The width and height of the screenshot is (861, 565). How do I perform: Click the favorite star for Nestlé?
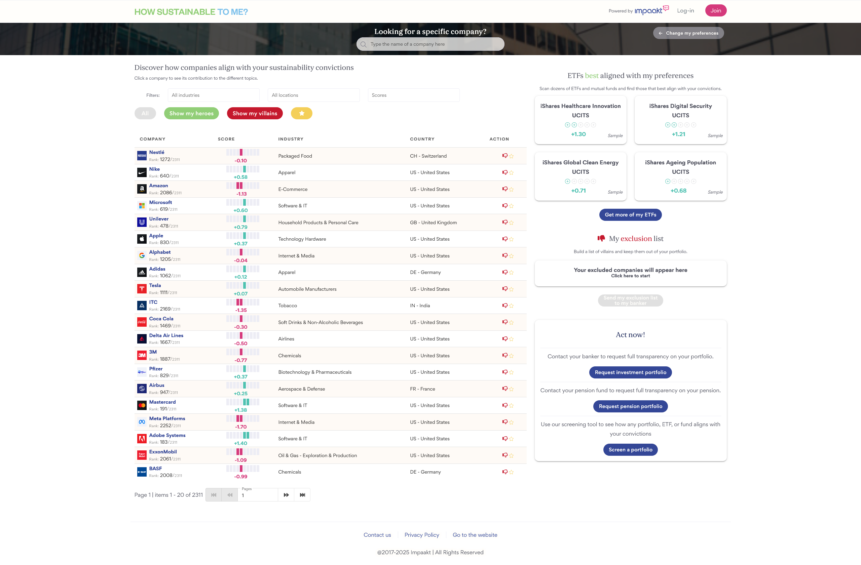[512, 156]
